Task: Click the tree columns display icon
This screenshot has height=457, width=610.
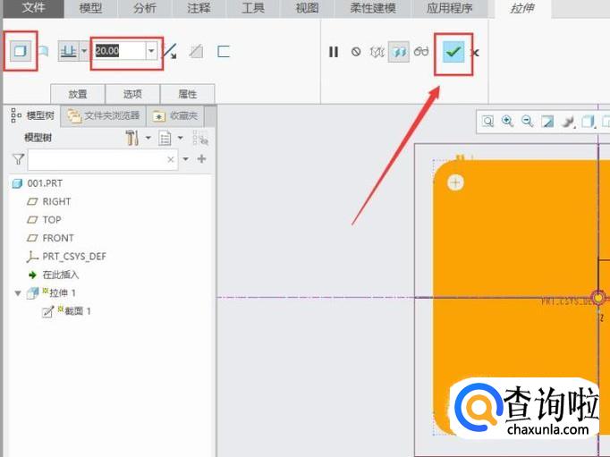Action: pyautogui.click(x=200, y=138)
